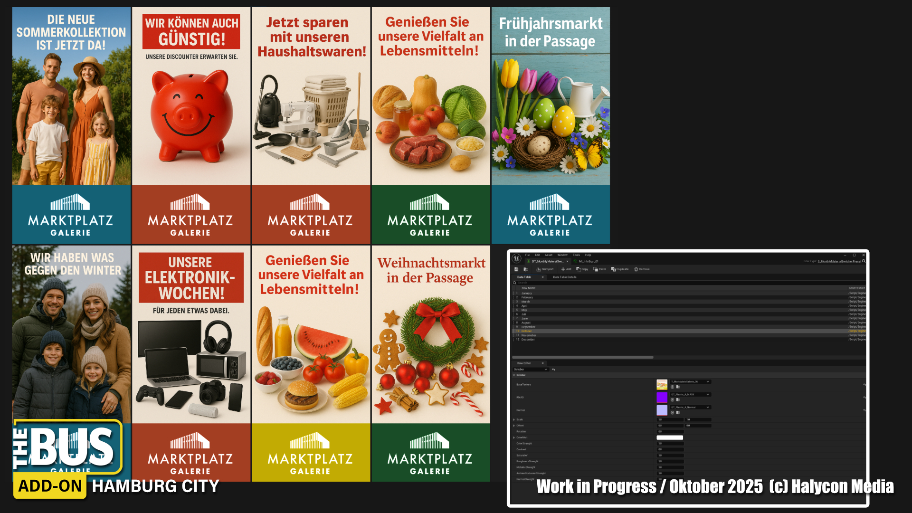Open the Normal texture asset dropdown
Image resolution: width=912 pixels, height=513 pixels.
[690, 407]
